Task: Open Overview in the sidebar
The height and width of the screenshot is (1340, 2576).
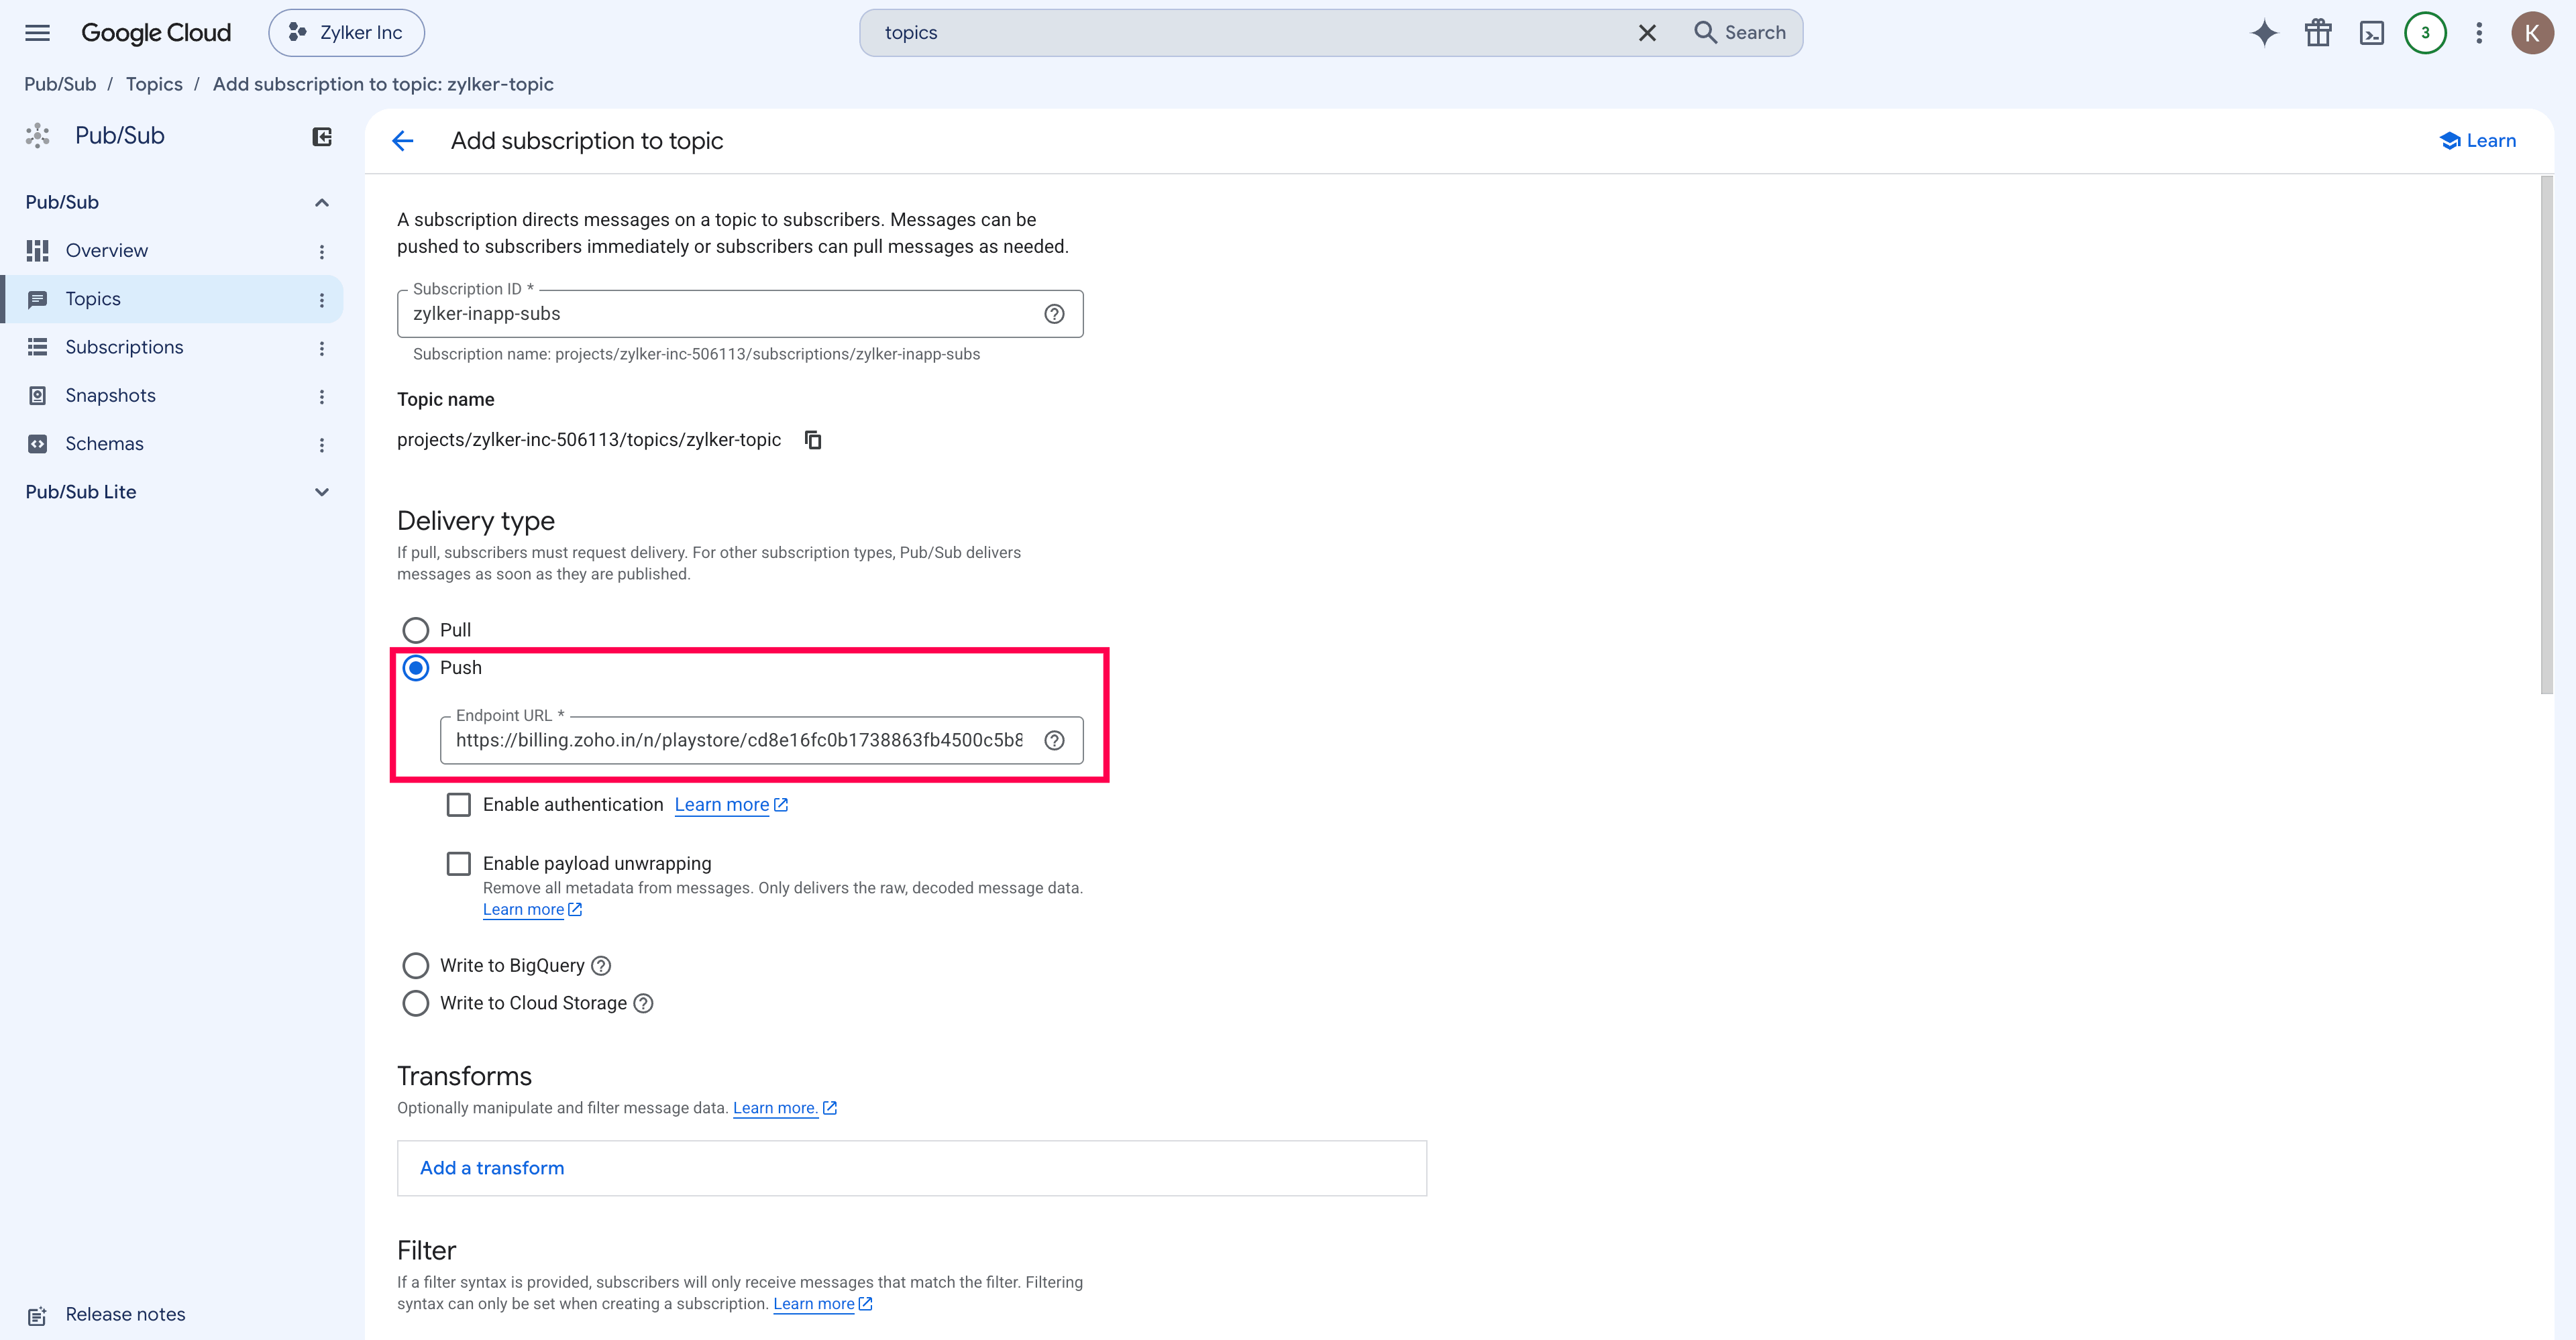Action: pyautogui.click(x=106, y=251)
